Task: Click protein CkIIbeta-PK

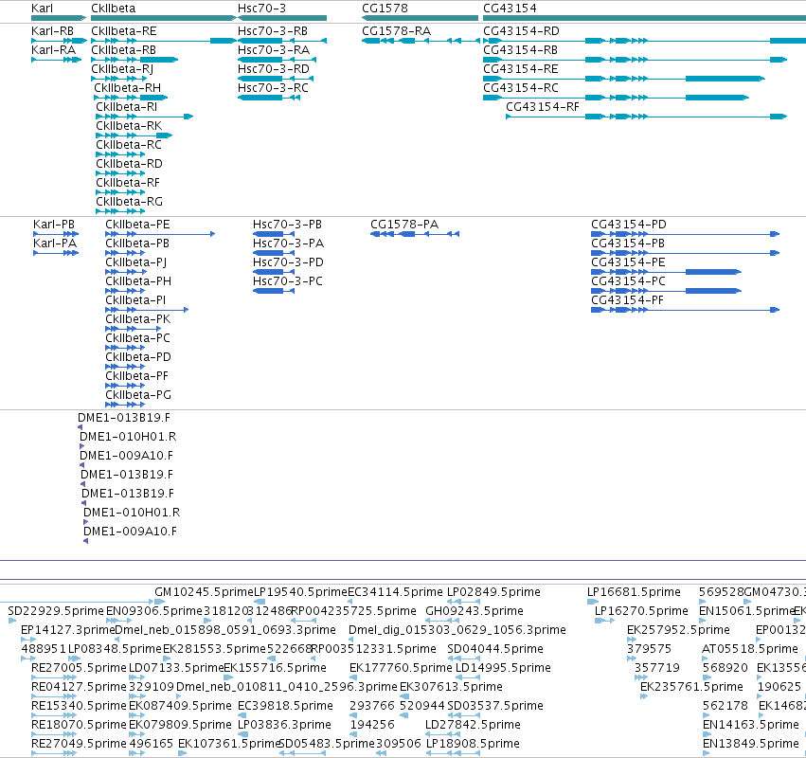Action: click(x=134, y=329)
